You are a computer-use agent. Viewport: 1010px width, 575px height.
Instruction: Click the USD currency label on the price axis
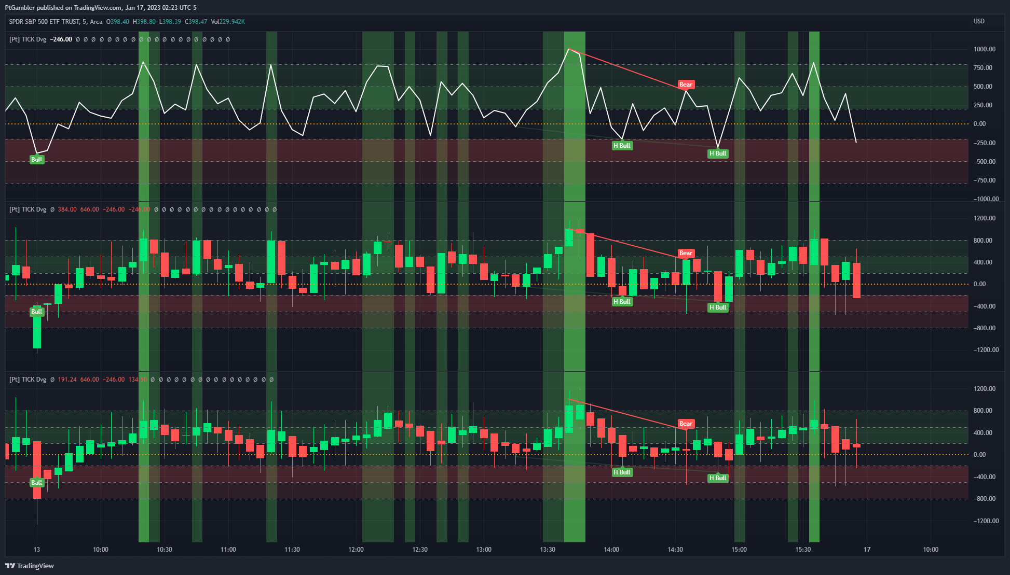click(979, 21)
